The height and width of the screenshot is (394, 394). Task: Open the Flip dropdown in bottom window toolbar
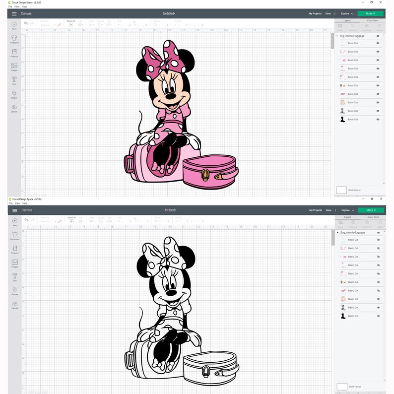[109, 221]
